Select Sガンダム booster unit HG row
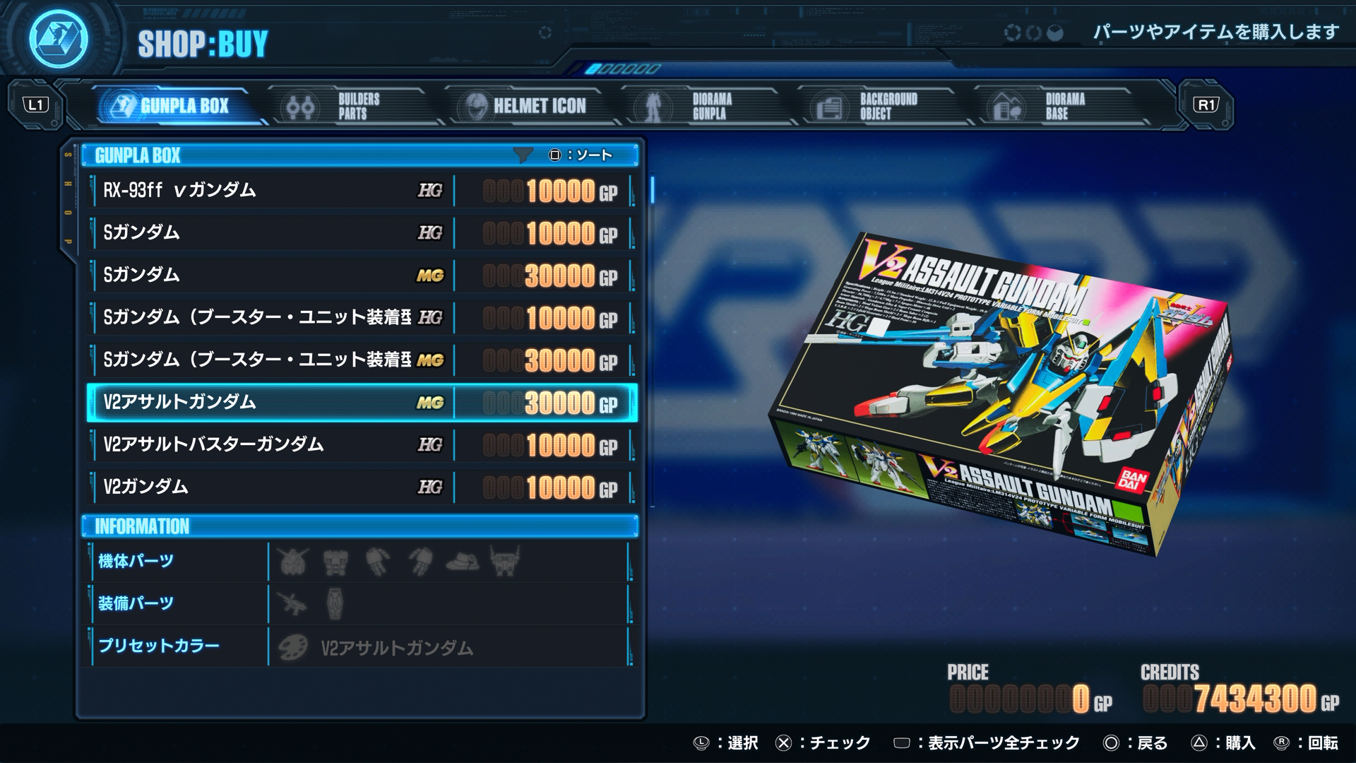The width and height of the screenshot is (1356, 763). coord(362,318)
